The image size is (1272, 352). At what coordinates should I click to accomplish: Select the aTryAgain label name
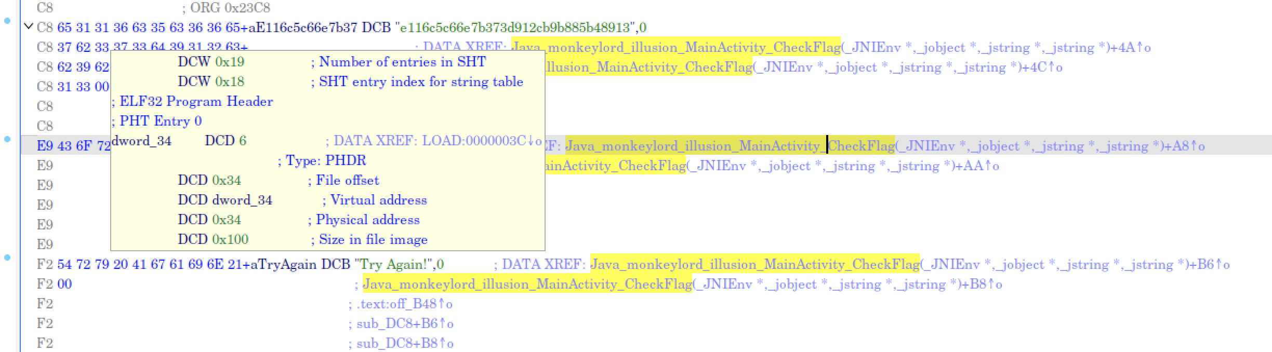[283, 265]
